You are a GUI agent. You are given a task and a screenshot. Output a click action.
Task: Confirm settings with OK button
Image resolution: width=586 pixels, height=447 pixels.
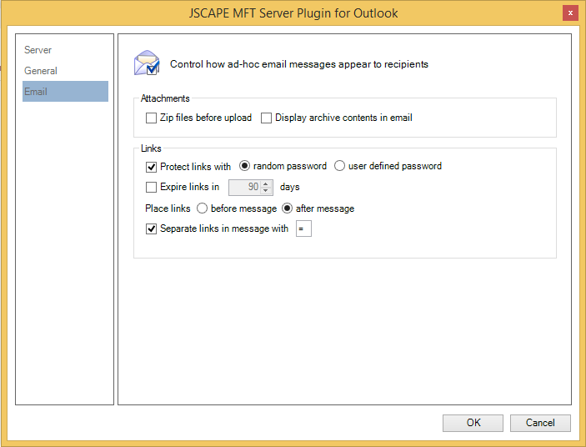click(473, 423)
